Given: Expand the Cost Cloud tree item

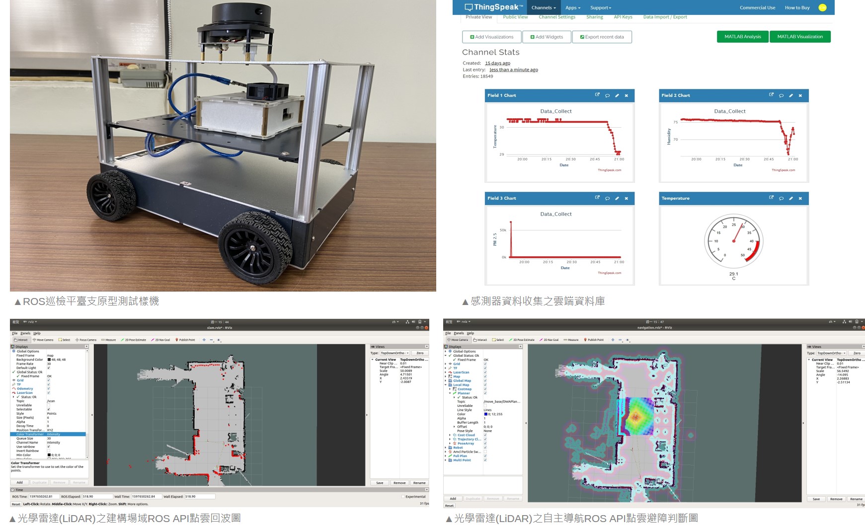Looking at the screenshot, I should [450, 435].
